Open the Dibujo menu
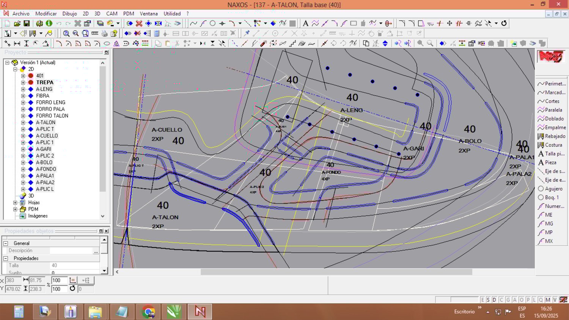The height and width of the screenshot is (320, 569). (69, 14)
